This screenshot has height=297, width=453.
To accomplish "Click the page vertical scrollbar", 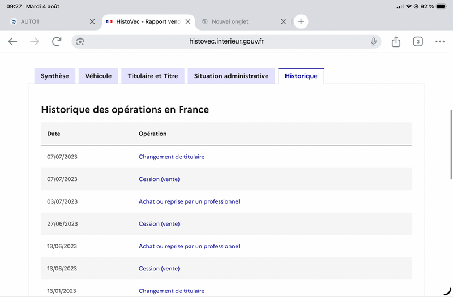I will coord(451,144).
